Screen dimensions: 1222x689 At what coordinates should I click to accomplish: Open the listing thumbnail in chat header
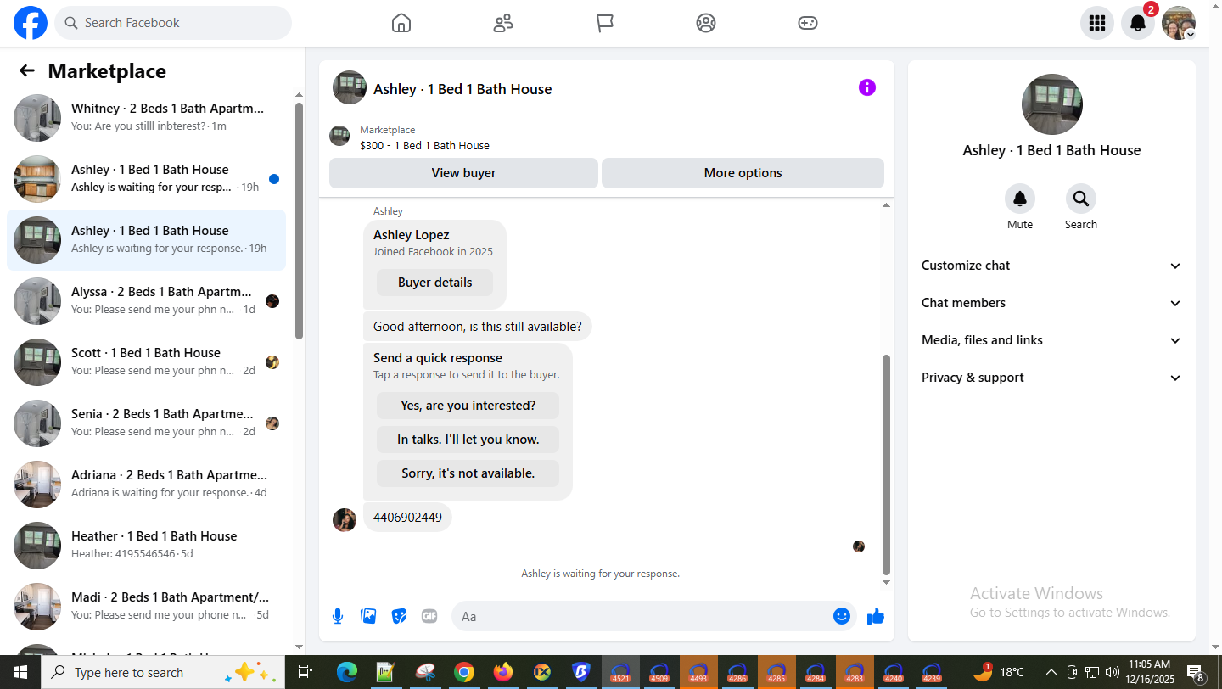pos(350,87)
